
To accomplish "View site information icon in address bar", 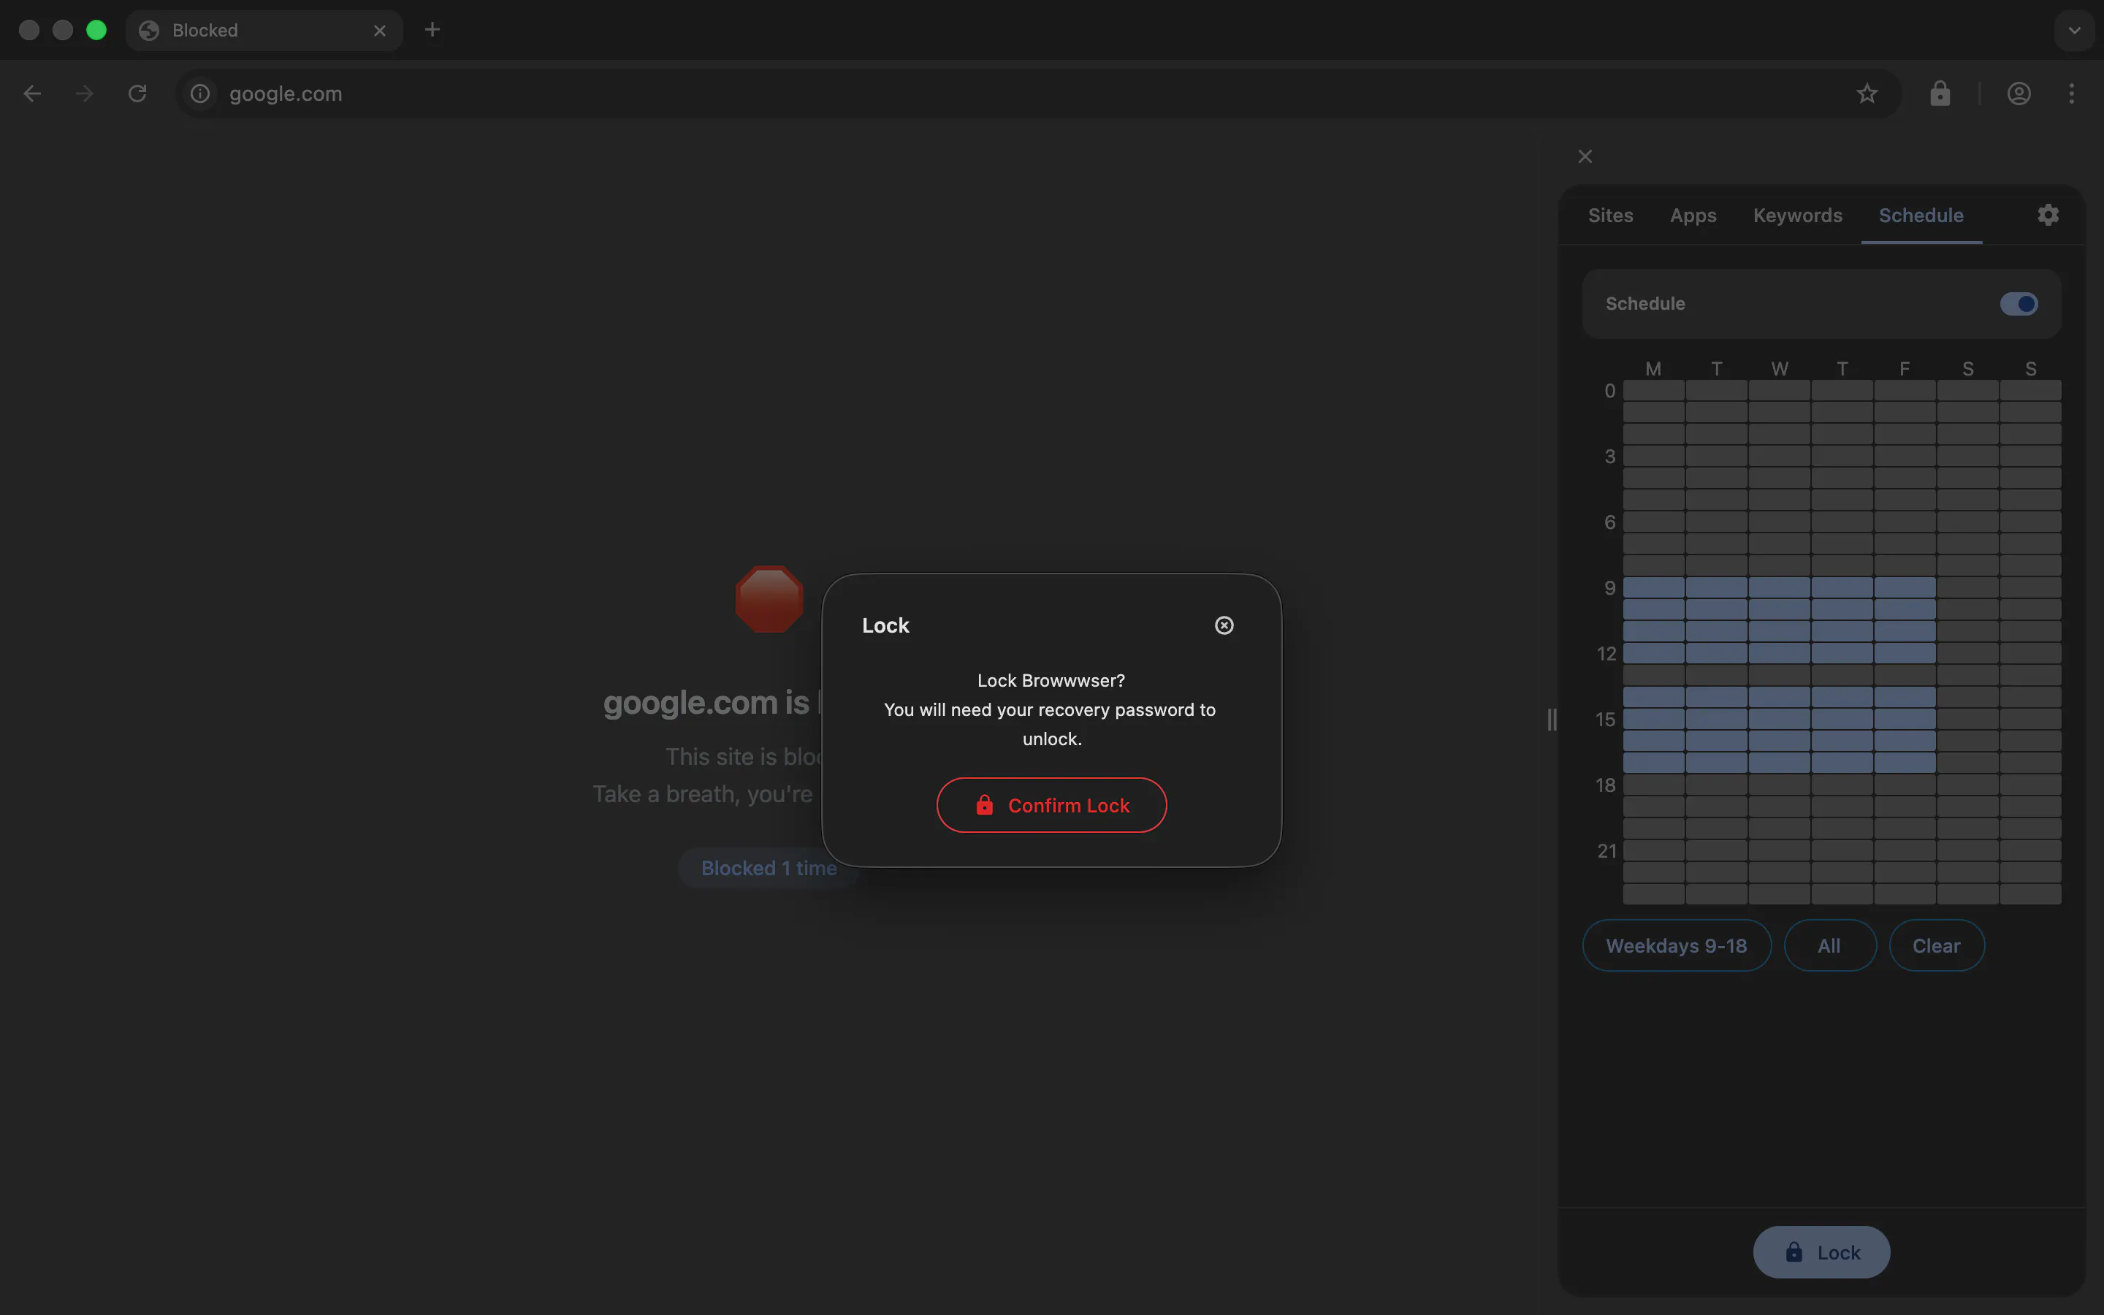I will coord(200,93).
